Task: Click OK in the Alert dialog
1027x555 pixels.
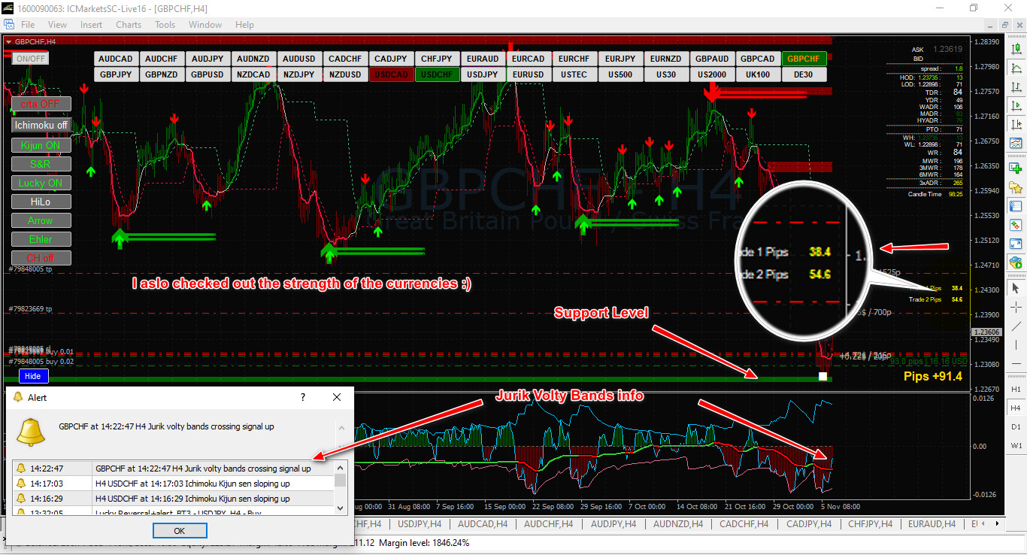Action: point(179,530)
